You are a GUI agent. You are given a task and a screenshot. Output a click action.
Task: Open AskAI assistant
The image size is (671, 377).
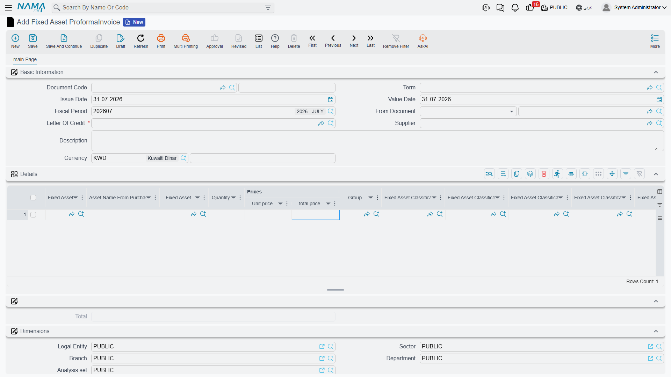pos(423,41)
